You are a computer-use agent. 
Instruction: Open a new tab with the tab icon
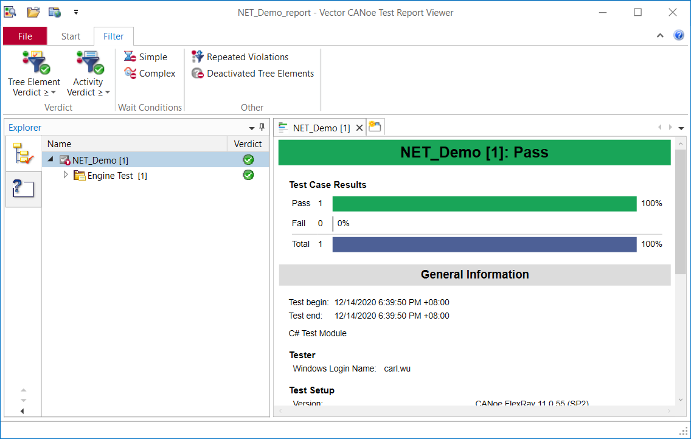coord(375,127)
